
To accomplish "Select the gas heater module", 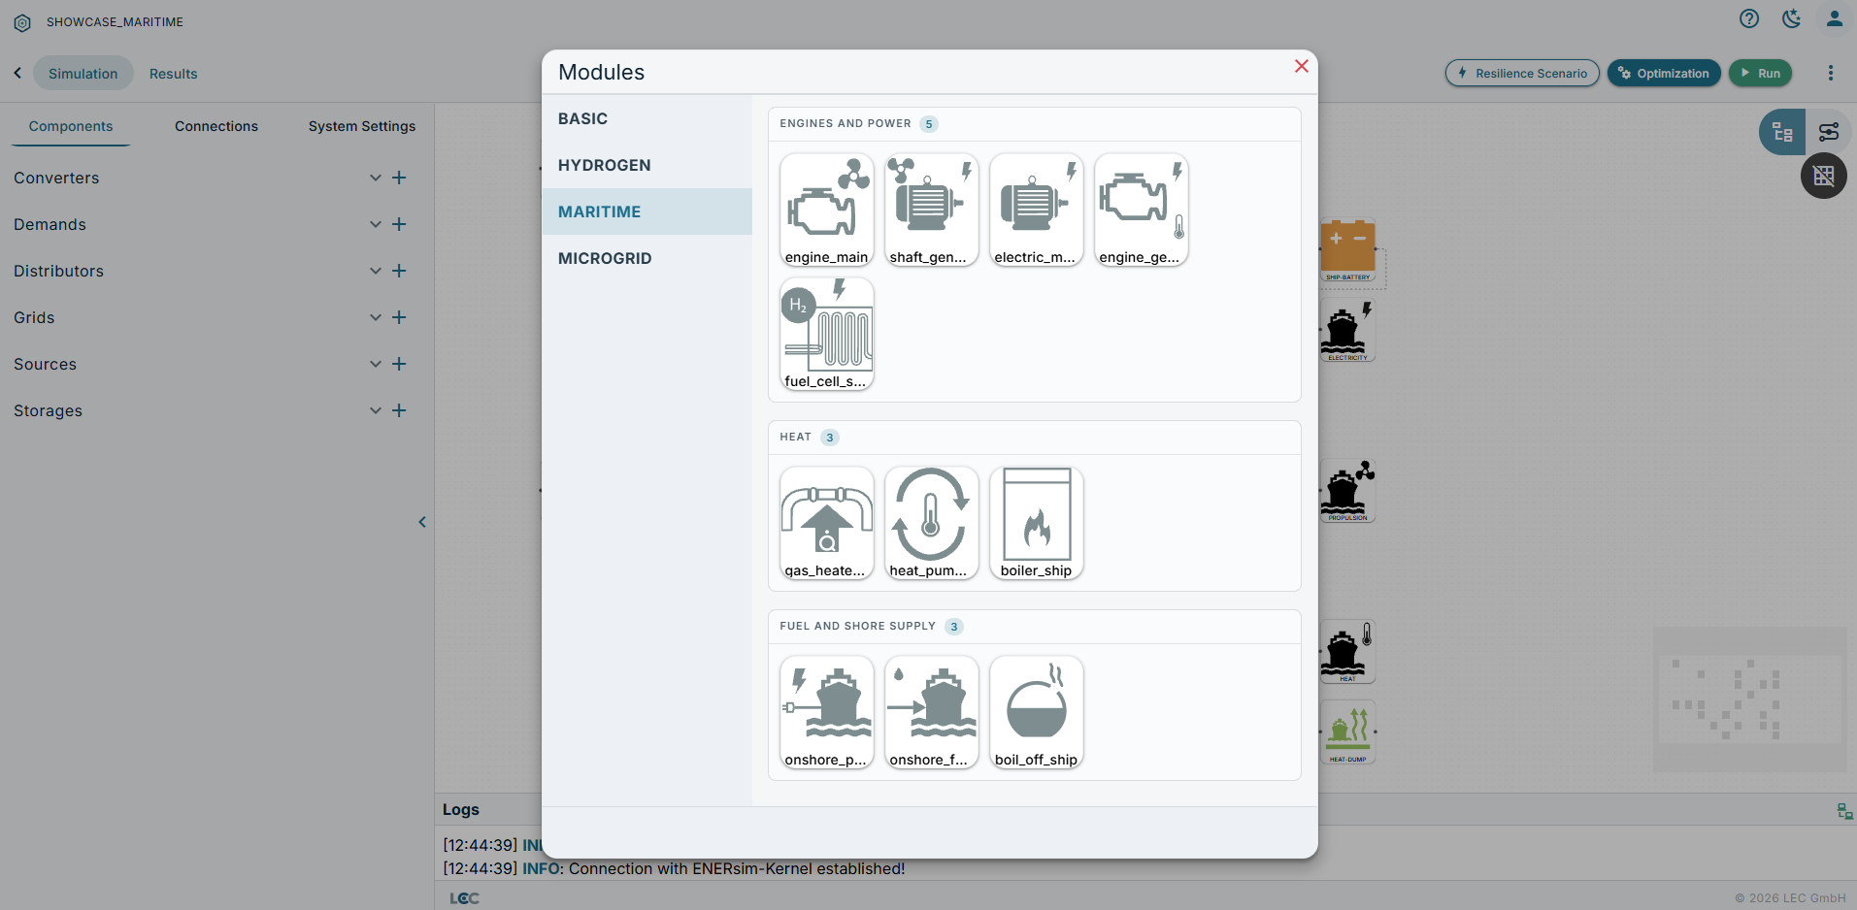I will (826, 523).
